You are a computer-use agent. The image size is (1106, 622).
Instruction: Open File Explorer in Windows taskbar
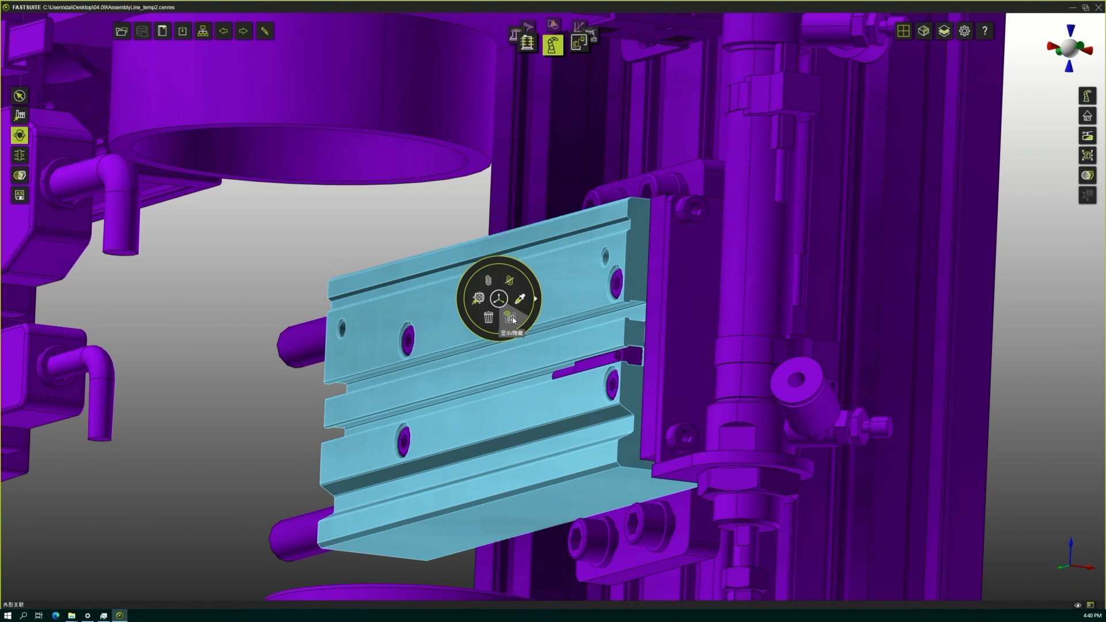click(71, 616)
